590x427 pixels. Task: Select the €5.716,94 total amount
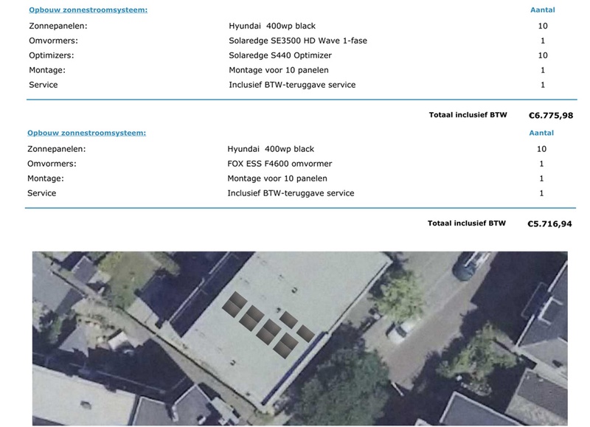pos(549,221)
